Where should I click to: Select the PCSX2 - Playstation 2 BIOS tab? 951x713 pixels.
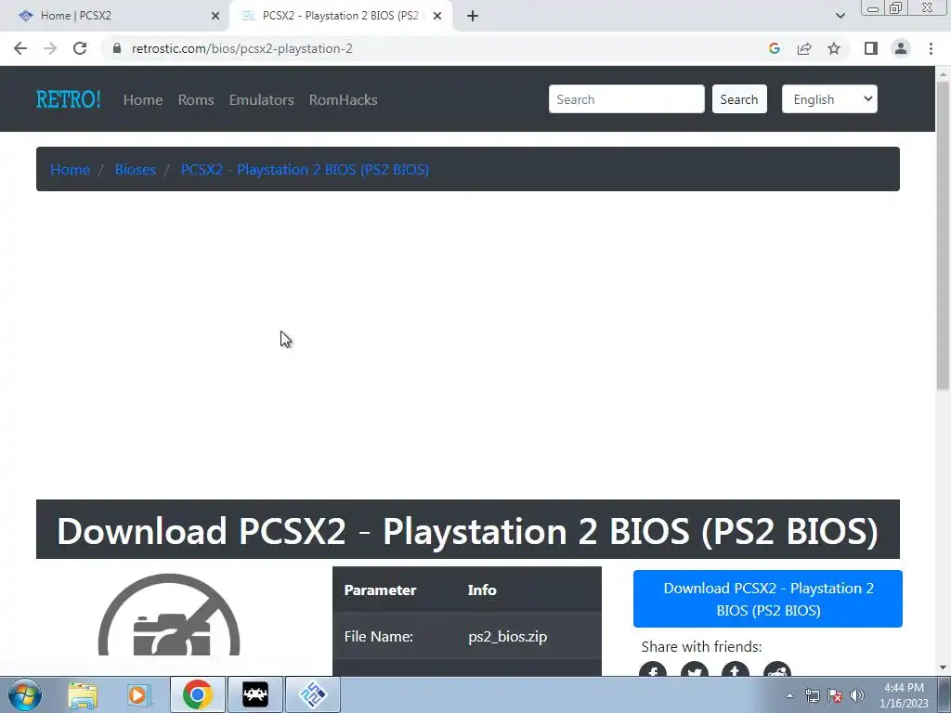pyautogui.click(x=340, y=16)
